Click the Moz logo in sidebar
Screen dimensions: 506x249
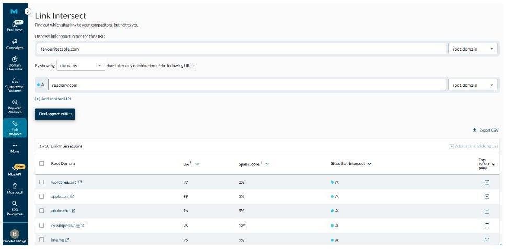pyautogui.click(x=14, y=11)
